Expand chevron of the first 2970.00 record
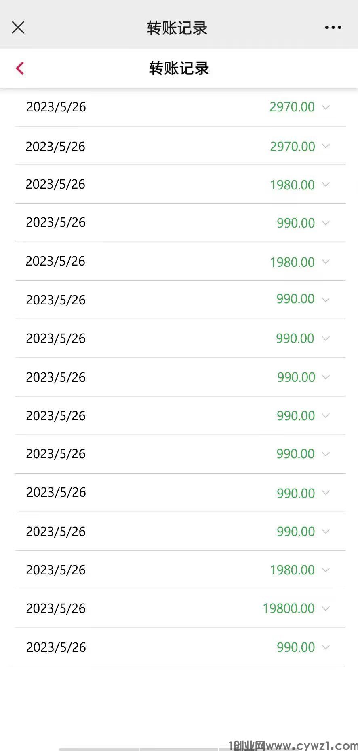 click(x=326, y=107)
